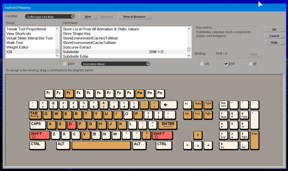Click the backspace arrow key
The image size is (288, 171).
[169, 105]
